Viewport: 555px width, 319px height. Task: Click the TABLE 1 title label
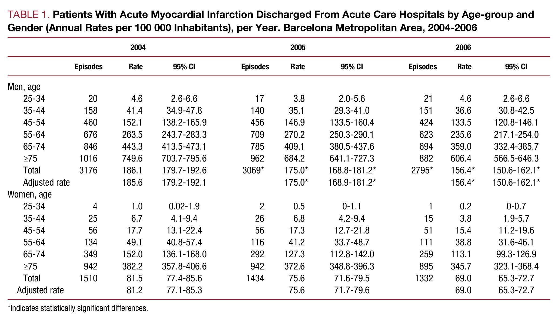pyautogui.click(x=29, y=15)
